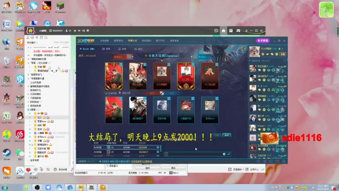Image resolution: width=339 pixels, height=191 pixels.
Task: Click the voice settings microphone toggle in room
Action: [x=120, y=93]
